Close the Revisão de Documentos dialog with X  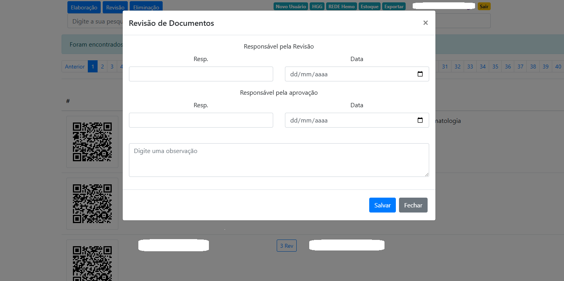[425, 23]
